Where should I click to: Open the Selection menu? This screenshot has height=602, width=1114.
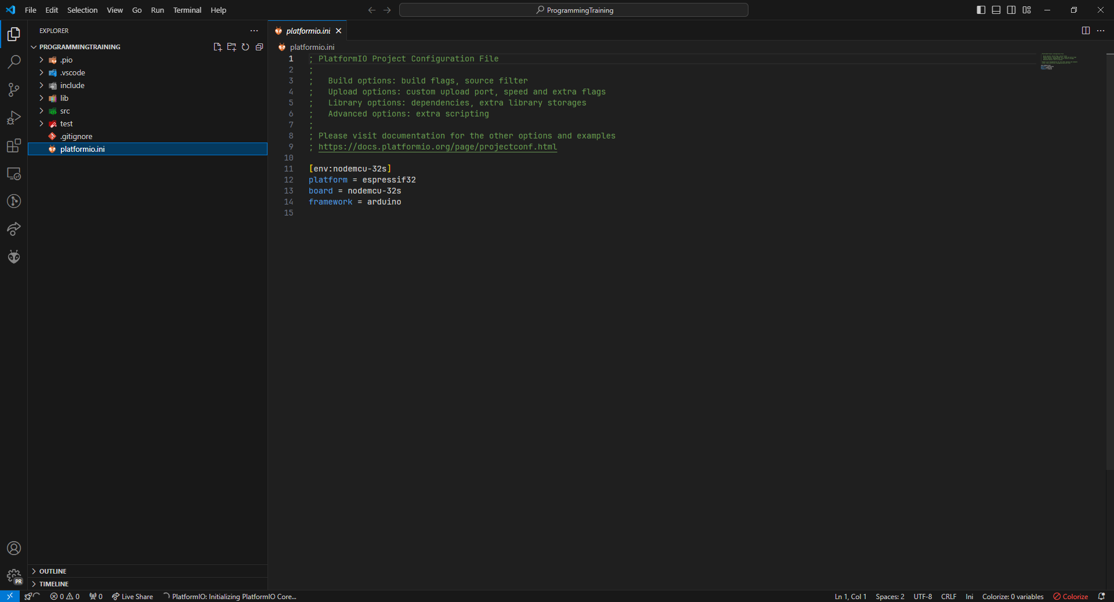(82, 10)
